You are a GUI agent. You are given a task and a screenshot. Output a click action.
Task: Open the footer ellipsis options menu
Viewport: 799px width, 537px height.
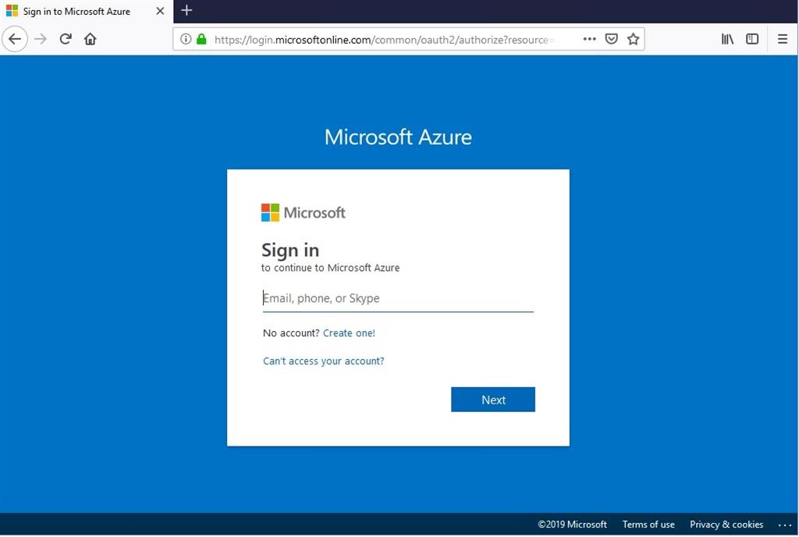tap(786, 525)
